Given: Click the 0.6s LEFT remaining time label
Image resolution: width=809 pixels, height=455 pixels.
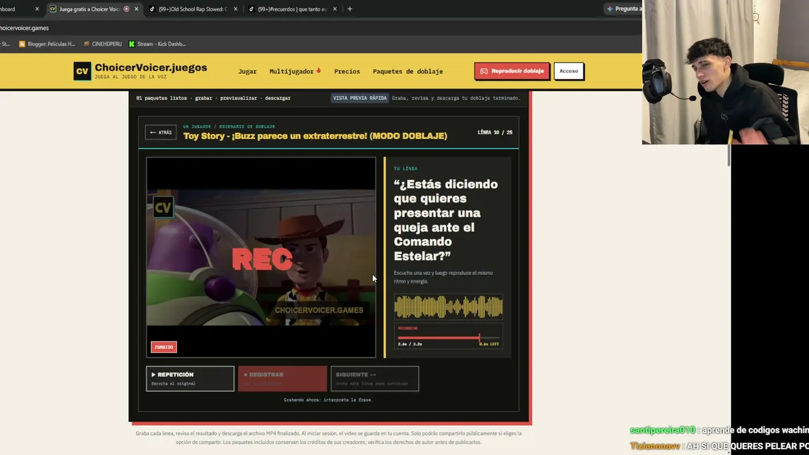Looking at the screenshot, I should (489, 344).
